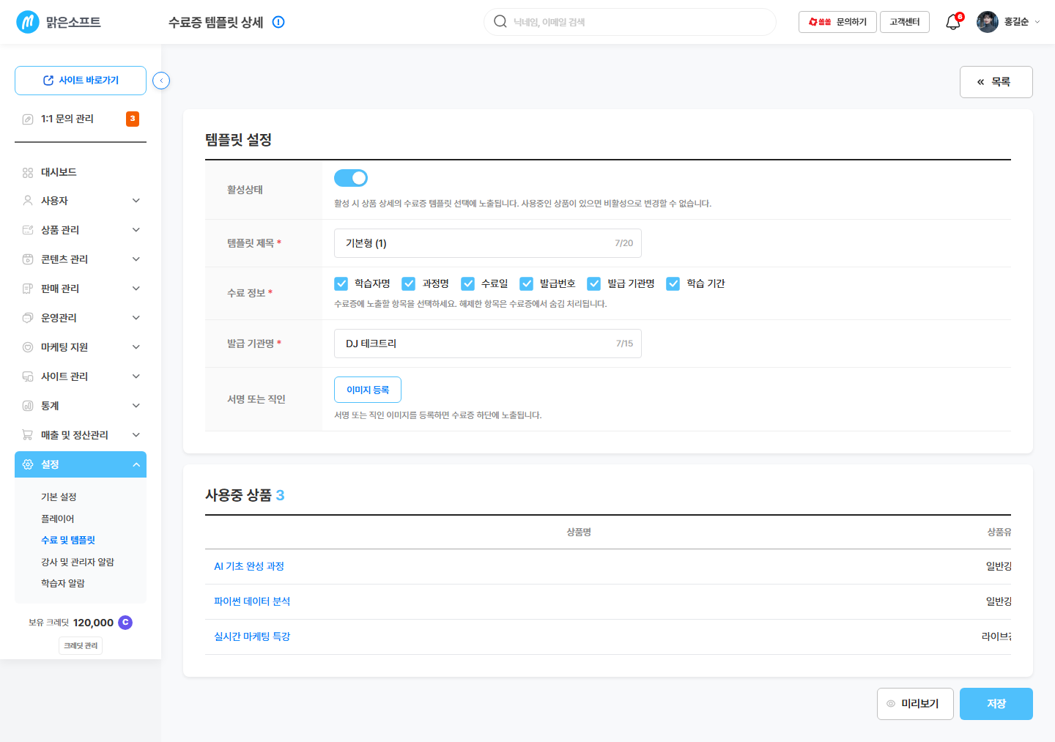Click the 이미지 등록 button

368,390
